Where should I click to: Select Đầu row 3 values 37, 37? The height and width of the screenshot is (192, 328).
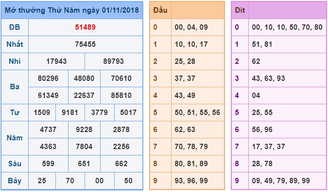pos(185,78)
